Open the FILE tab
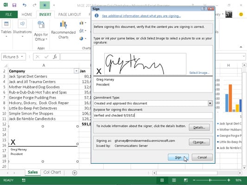The height and width of the screenshot is (185, 247). [9, 14]
